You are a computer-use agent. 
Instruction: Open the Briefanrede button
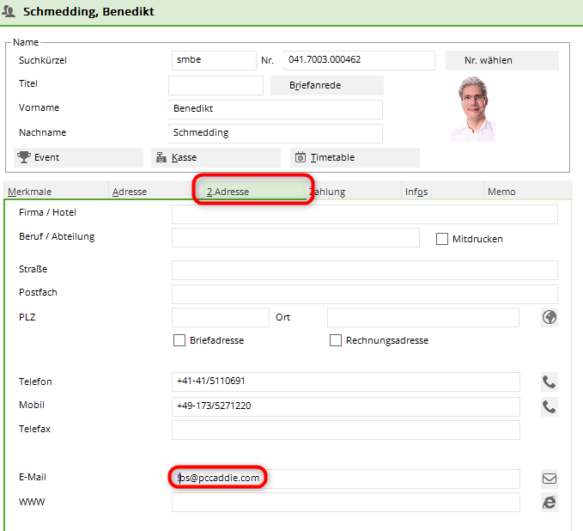tap(327, 85)
